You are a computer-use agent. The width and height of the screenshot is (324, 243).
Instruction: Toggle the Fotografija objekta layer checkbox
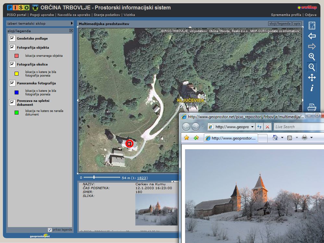pyautogui.click(x=12, y=47)
